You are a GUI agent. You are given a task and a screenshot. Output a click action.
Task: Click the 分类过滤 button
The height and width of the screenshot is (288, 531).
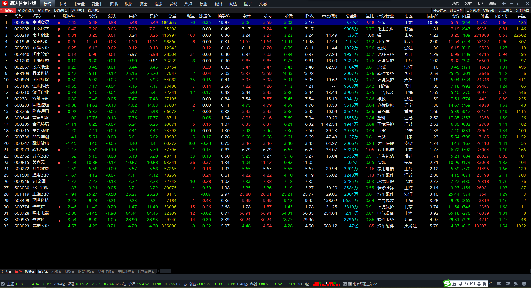coord(440,11)
